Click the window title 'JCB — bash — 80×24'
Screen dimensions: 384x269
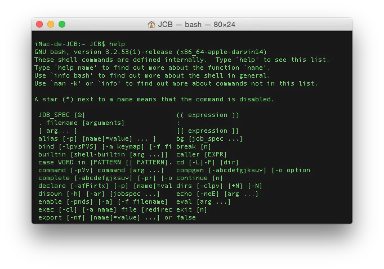click(197, 24)
